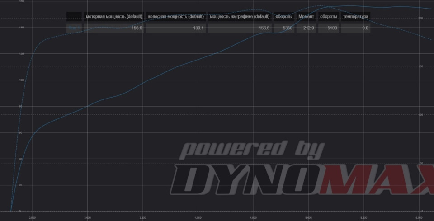Click the 4,500 RPM axis label
Image resolution: width=434 pixels, height=221 pixels.
[x=253, y=218]
